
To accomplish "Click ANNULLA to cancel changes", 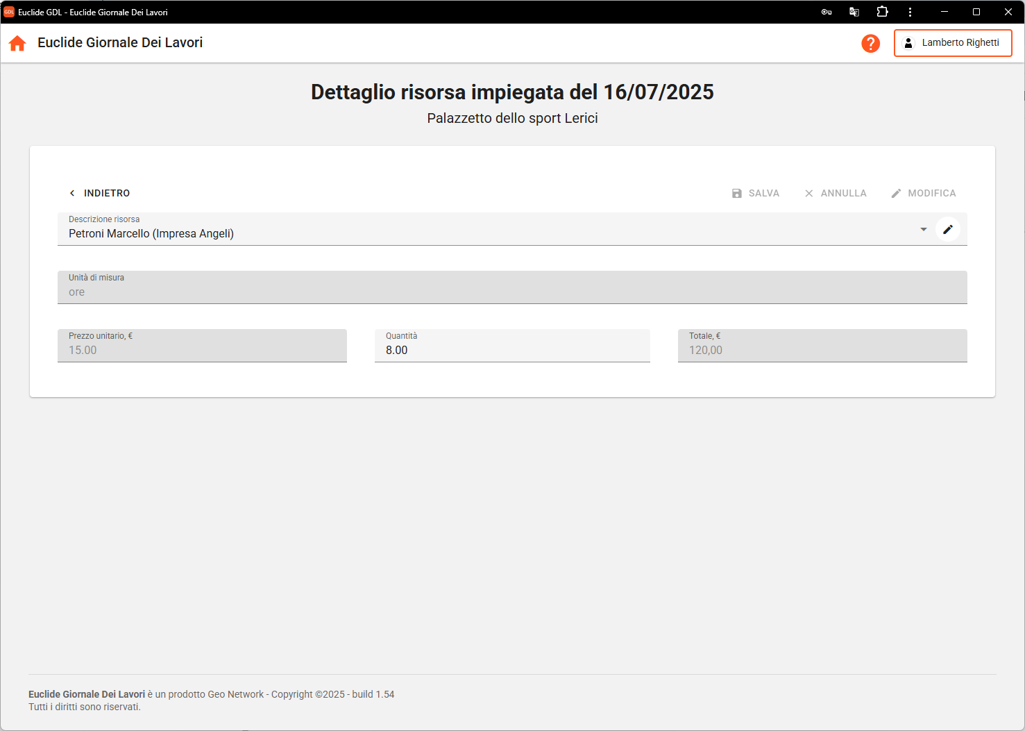I will [836, 193].
